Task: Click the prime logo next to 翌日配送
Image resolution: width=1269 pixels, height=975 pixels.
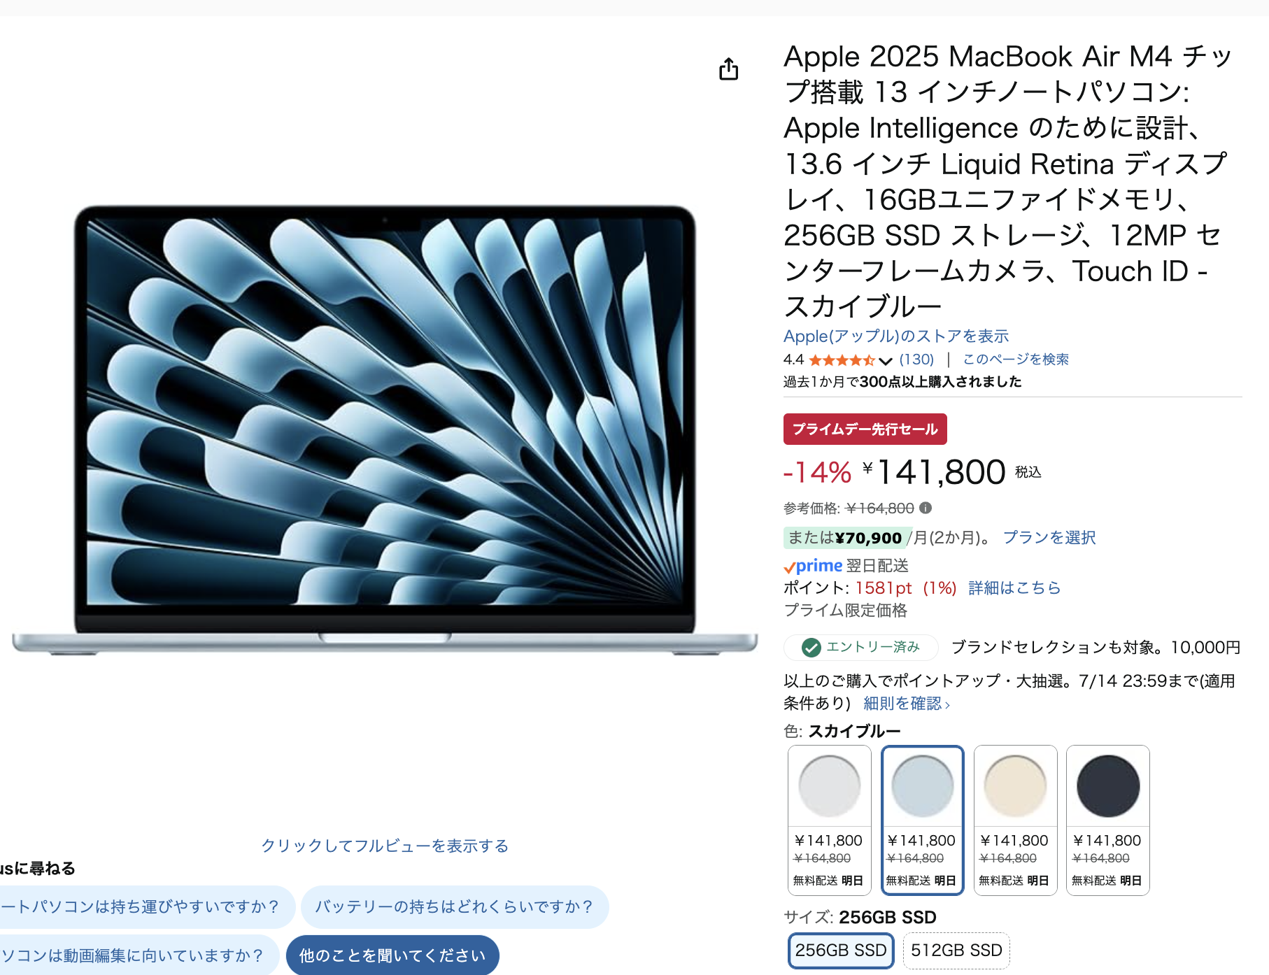Action: (813, 566)
